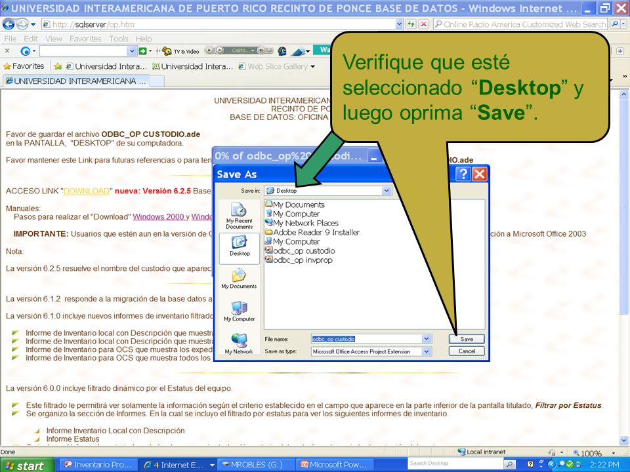Close the radio toolbar with X
This screenshot has height=472, width=630.
(7, 51)
